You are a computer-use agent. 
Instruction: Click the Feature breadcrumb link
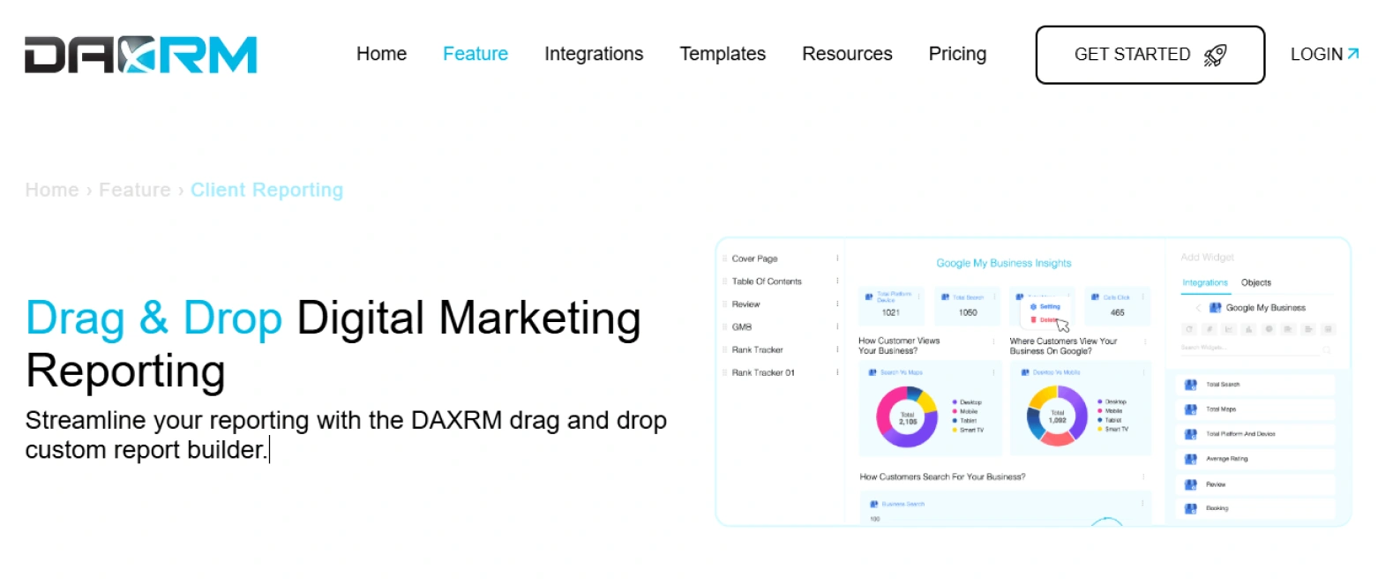pyautogui.click(x=135, y=190)
